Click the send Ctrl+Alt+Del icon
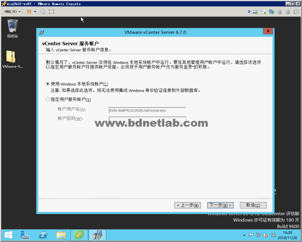Viewport: 302px width, 242px height. point(43,12)
